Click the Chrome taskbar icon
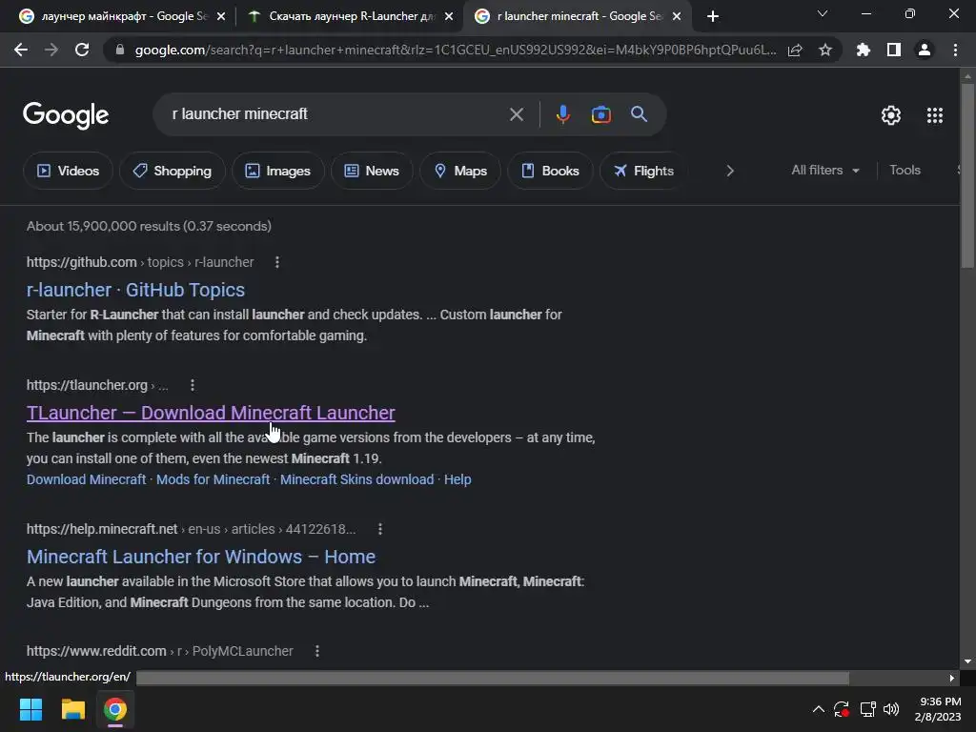The width and height of the screenshot is (976, 732). (x=115, y=709)
